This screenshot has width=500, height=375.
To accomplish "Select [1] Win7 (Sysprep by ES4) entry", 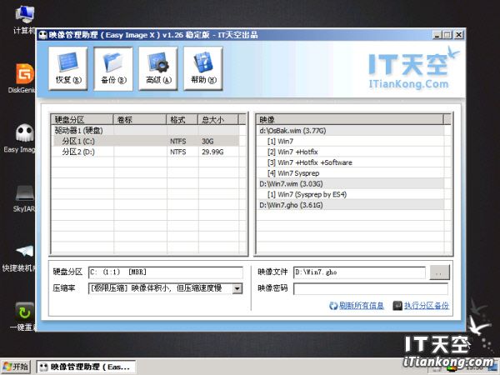I will click(350, 194).
